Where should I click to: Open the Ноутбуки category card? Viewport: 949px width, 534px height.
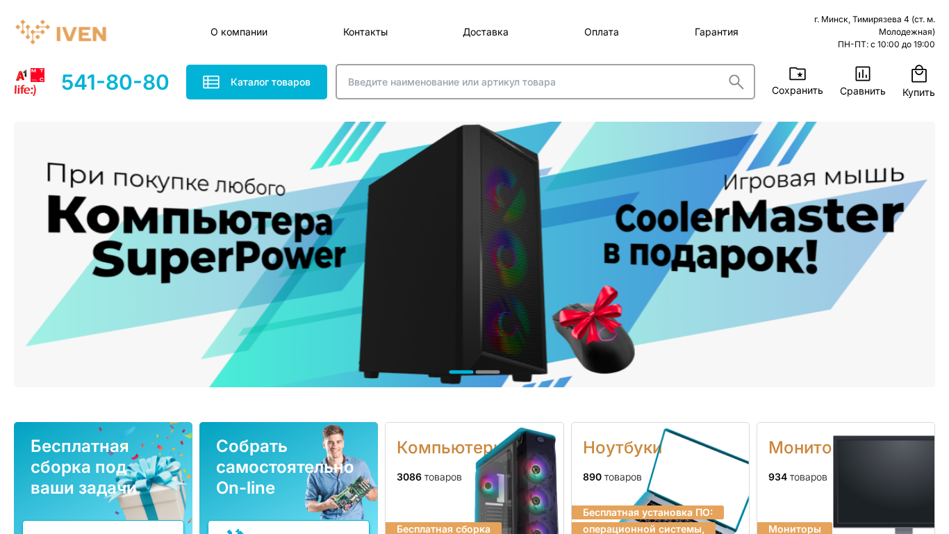[660, 478]
